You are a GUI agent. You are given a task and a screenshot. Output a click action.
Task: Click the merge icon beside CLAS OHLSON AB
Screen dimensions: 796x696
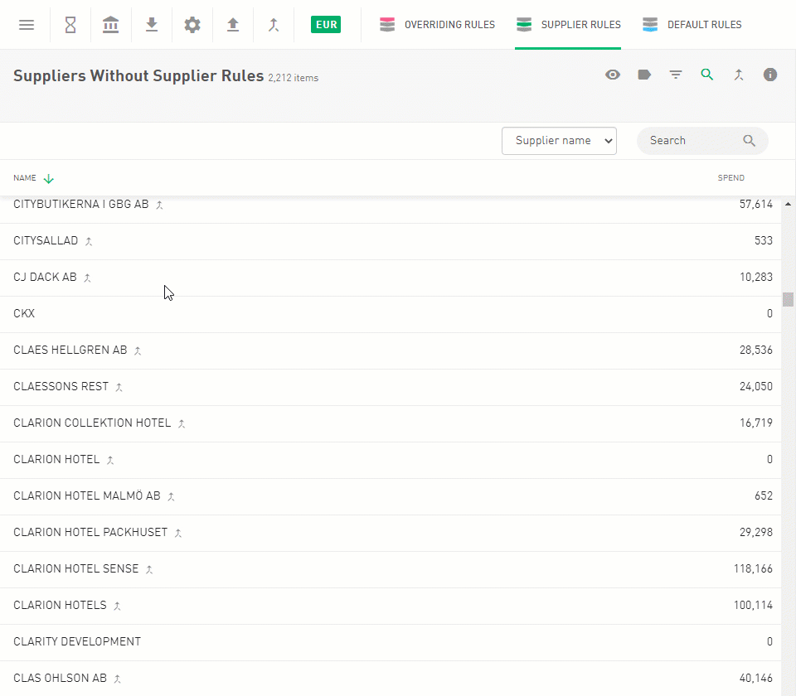tap(118, 679)
